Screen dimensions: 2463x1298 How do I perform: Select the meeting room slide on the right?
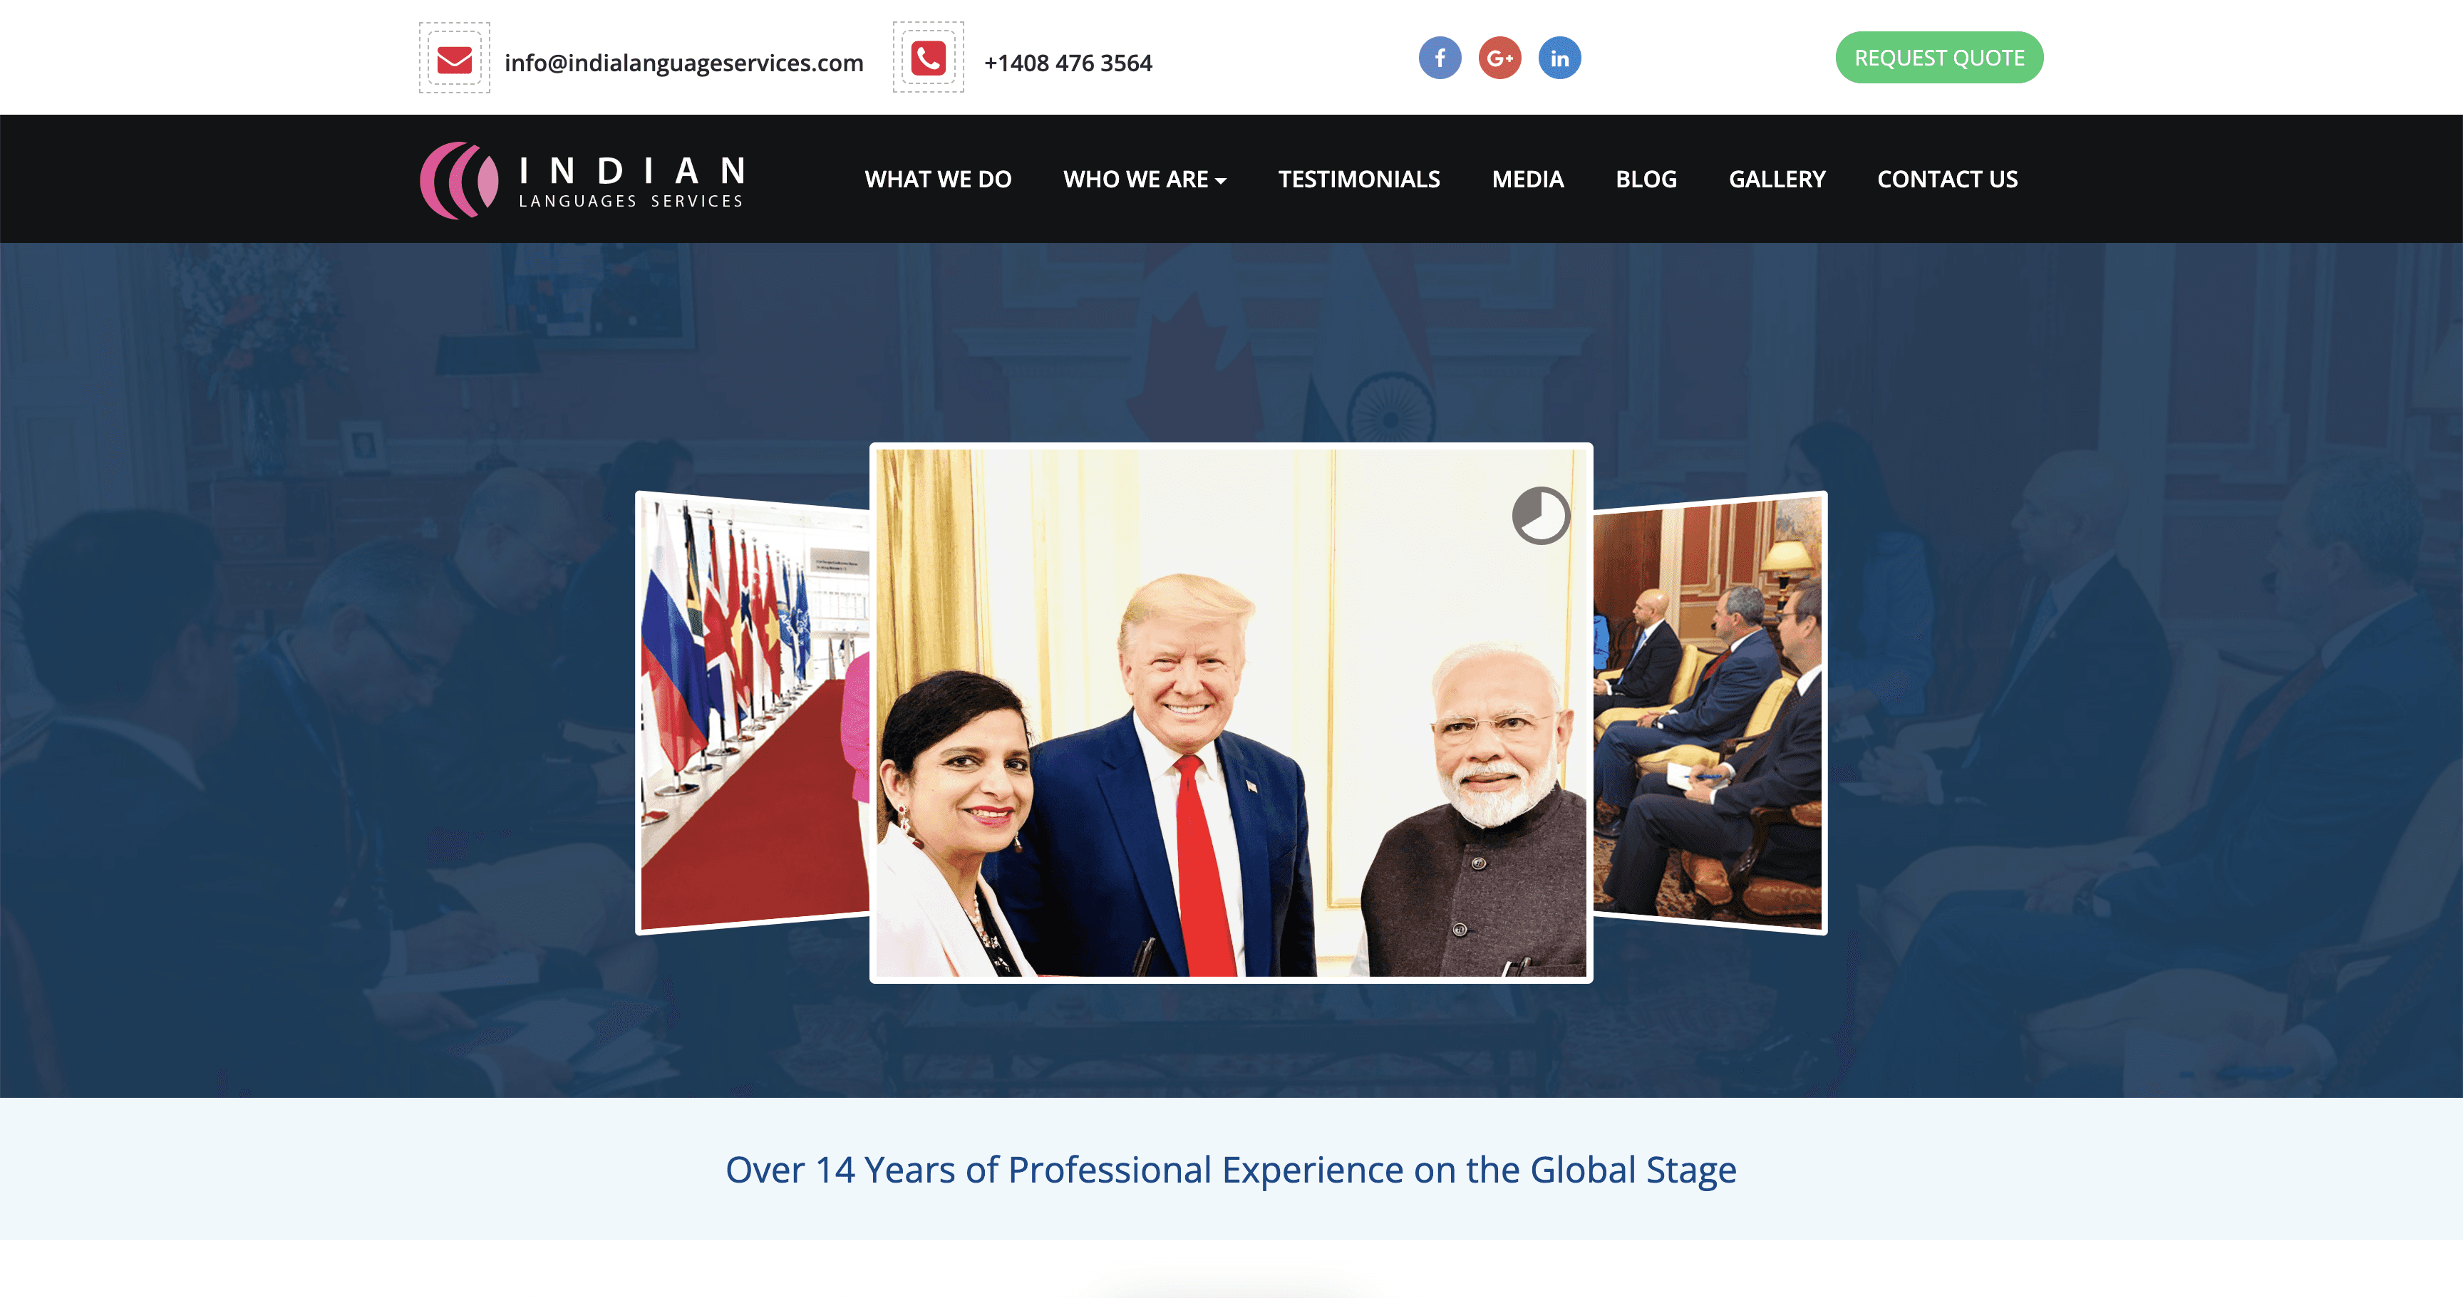click(x=1710, y=713)
